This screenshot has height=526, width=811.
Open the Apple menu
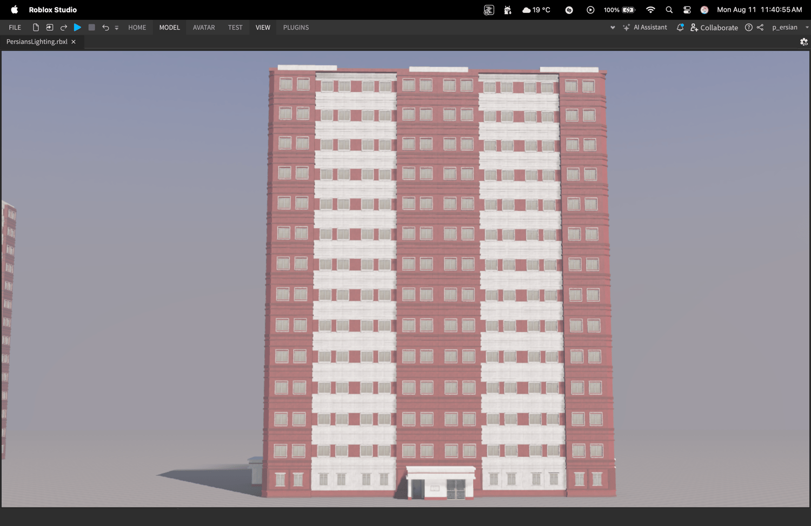click(15, 10)
